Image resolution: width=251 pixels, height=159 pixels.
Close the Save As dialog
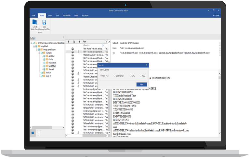click(146, 65)
